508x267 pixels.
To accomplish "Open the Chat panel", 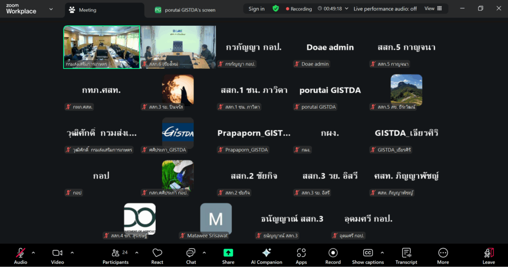I will pos(191,256).
